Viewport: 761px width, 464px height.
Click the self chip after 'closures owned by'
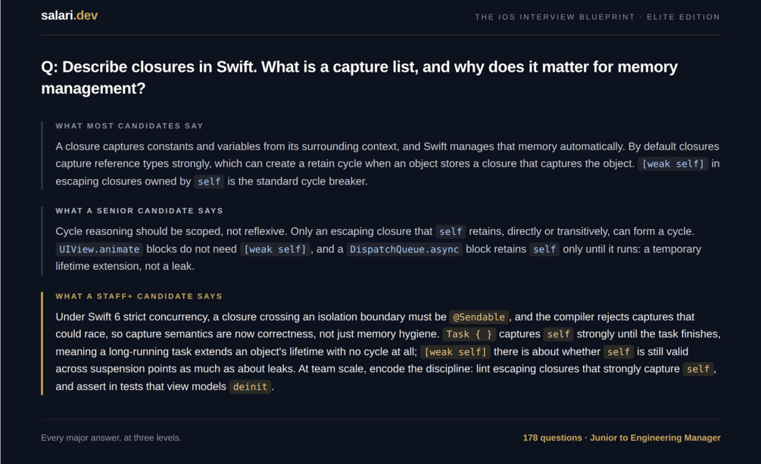pyautogui.click(x=209, y=181)
